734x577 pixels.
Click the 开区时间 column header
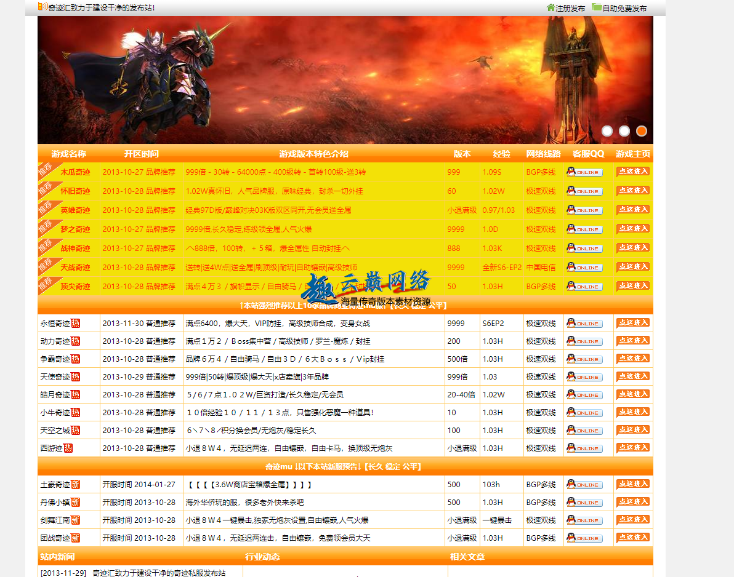(142, 154)
